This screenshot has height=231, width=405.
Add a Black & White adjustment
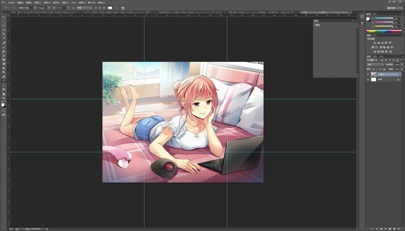pyautogui.click(x=380, y=47)
